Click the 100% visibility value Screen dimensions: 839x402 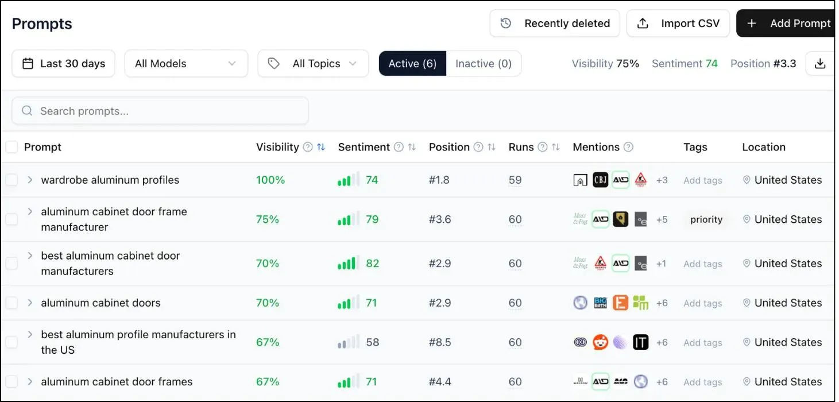[270, 180]
